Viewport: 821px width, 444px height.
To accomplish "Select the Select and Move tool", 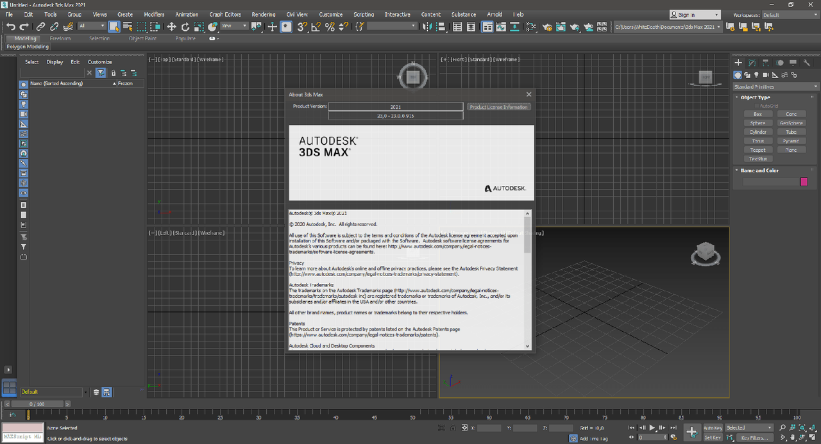I will [x=171, y=27].
